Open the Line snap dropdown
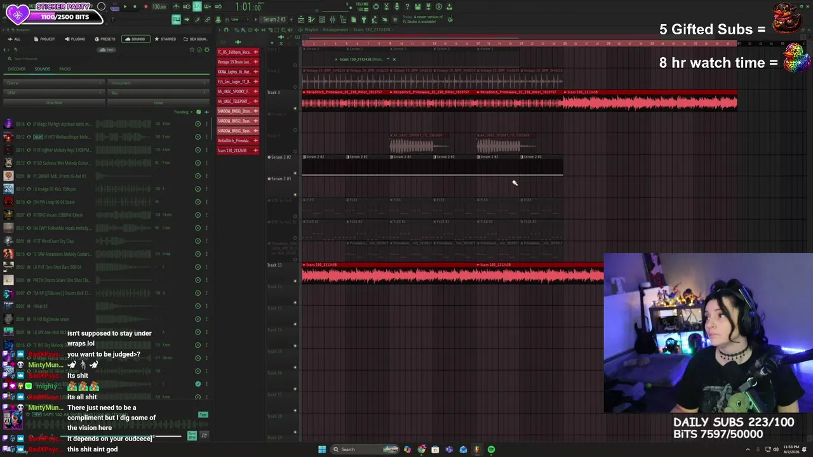Image resolution: width=813 pixels, height=457 pixels. pos(241,20)
